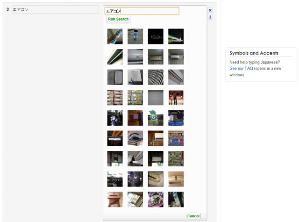The image size is (299, 222).
Task: Open the See our FAQ link
Action: 241,68
